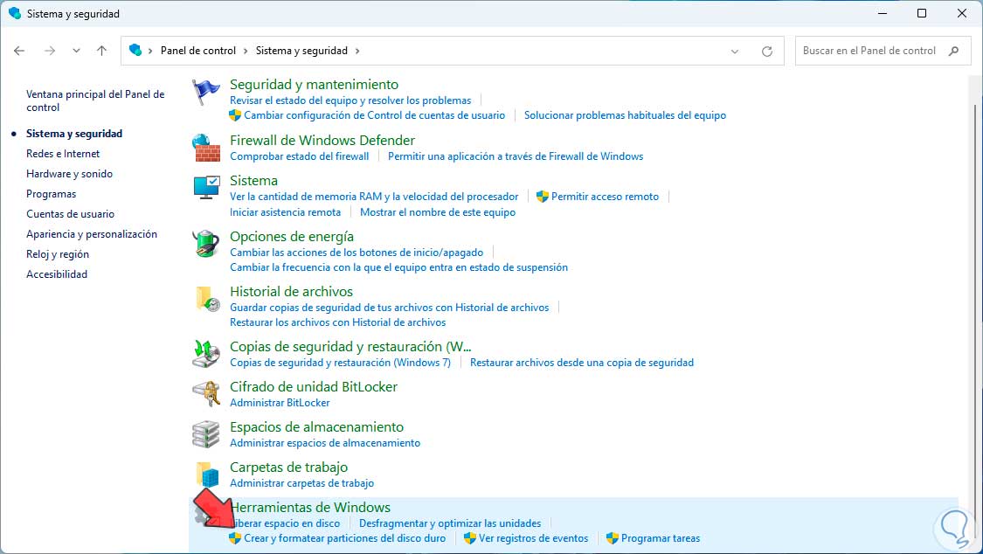Screen dimensions: 983x554
Task: Click Revisar el estado del equipo link
Action: pos(350,100)
